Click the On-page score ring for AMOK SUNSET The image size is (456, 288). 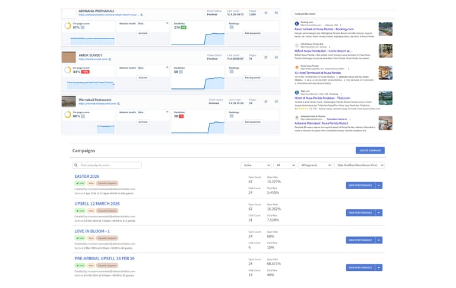tap(68, 70)
